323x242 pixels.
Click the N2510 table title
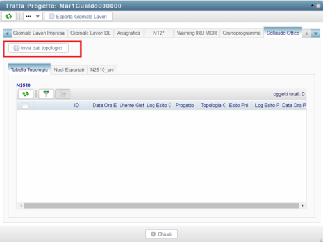pyautogui.click(x=24, y=85)
